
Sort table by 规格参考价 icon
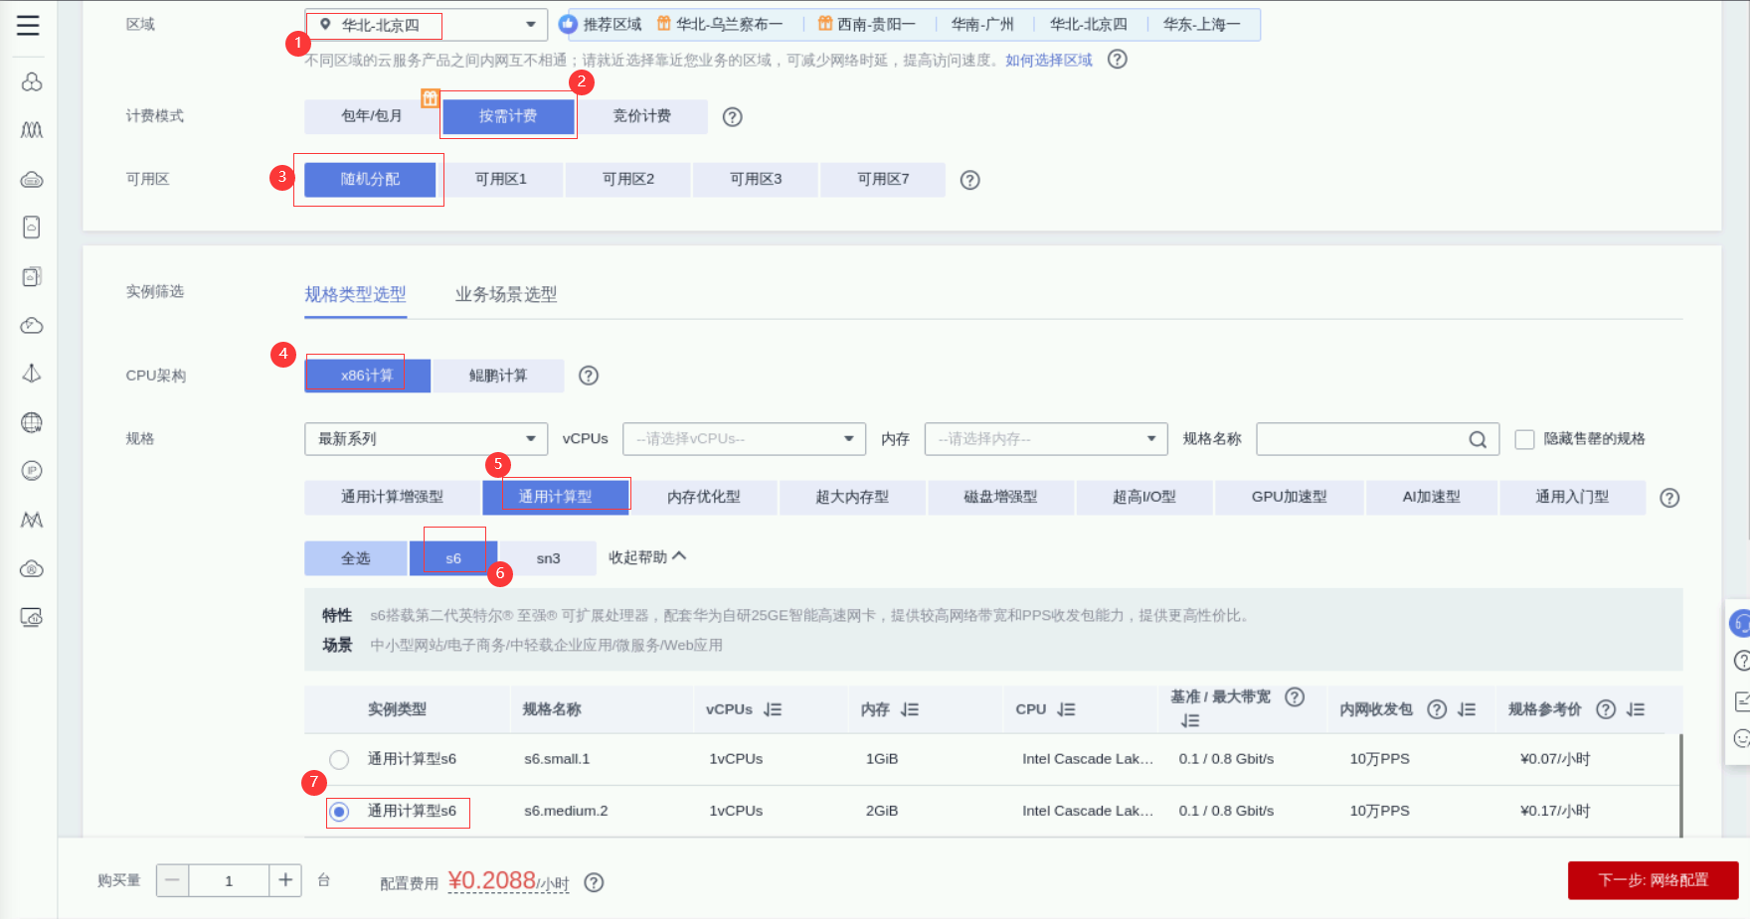[1636, 709]
